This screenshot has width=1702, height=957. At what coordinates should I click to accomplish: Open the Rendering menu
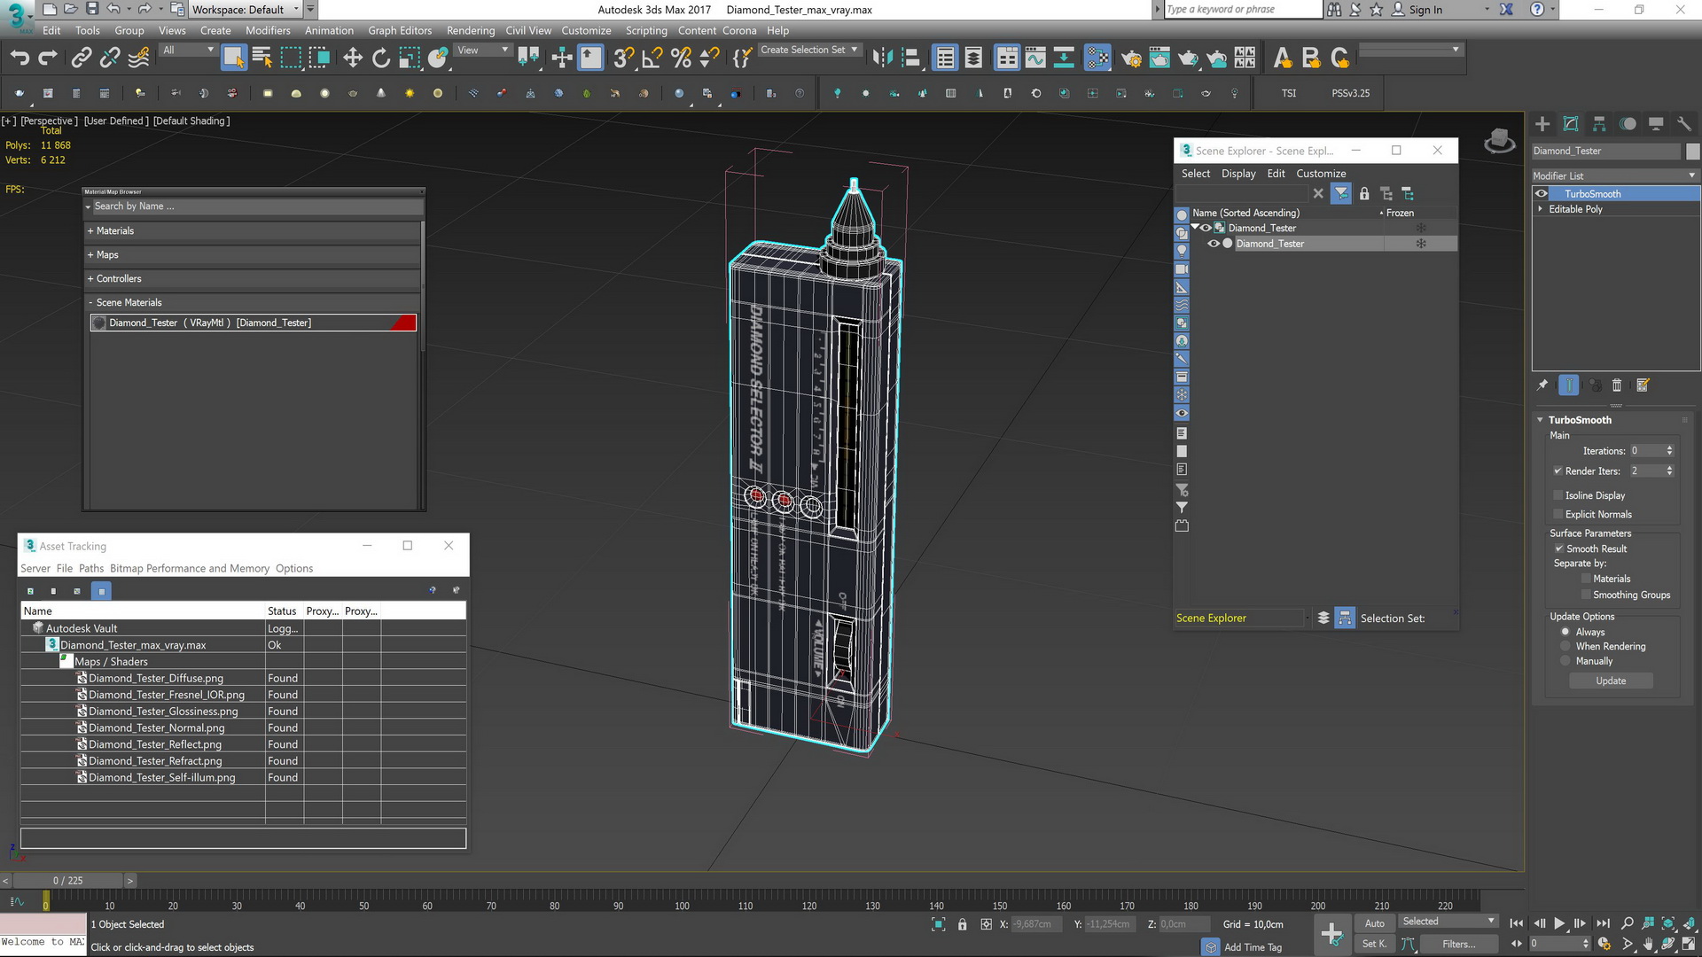[471, 30]
